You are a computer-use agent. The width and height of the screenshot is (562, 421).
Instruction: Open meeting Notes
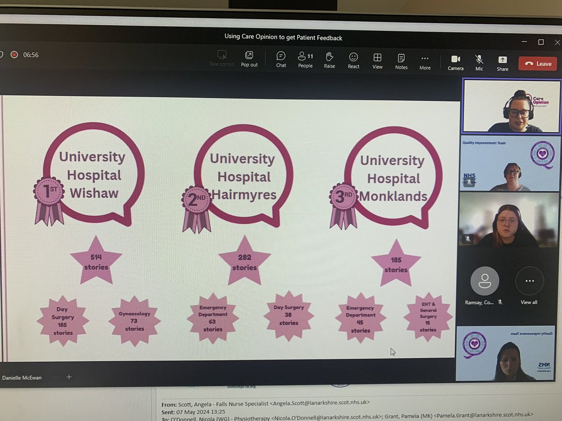401,61
